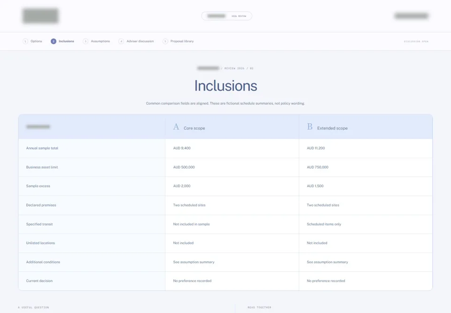This screenshot has height=313, width=451.
Task: Click See assumption summary under Extended scope
Action: pos(327,262)
